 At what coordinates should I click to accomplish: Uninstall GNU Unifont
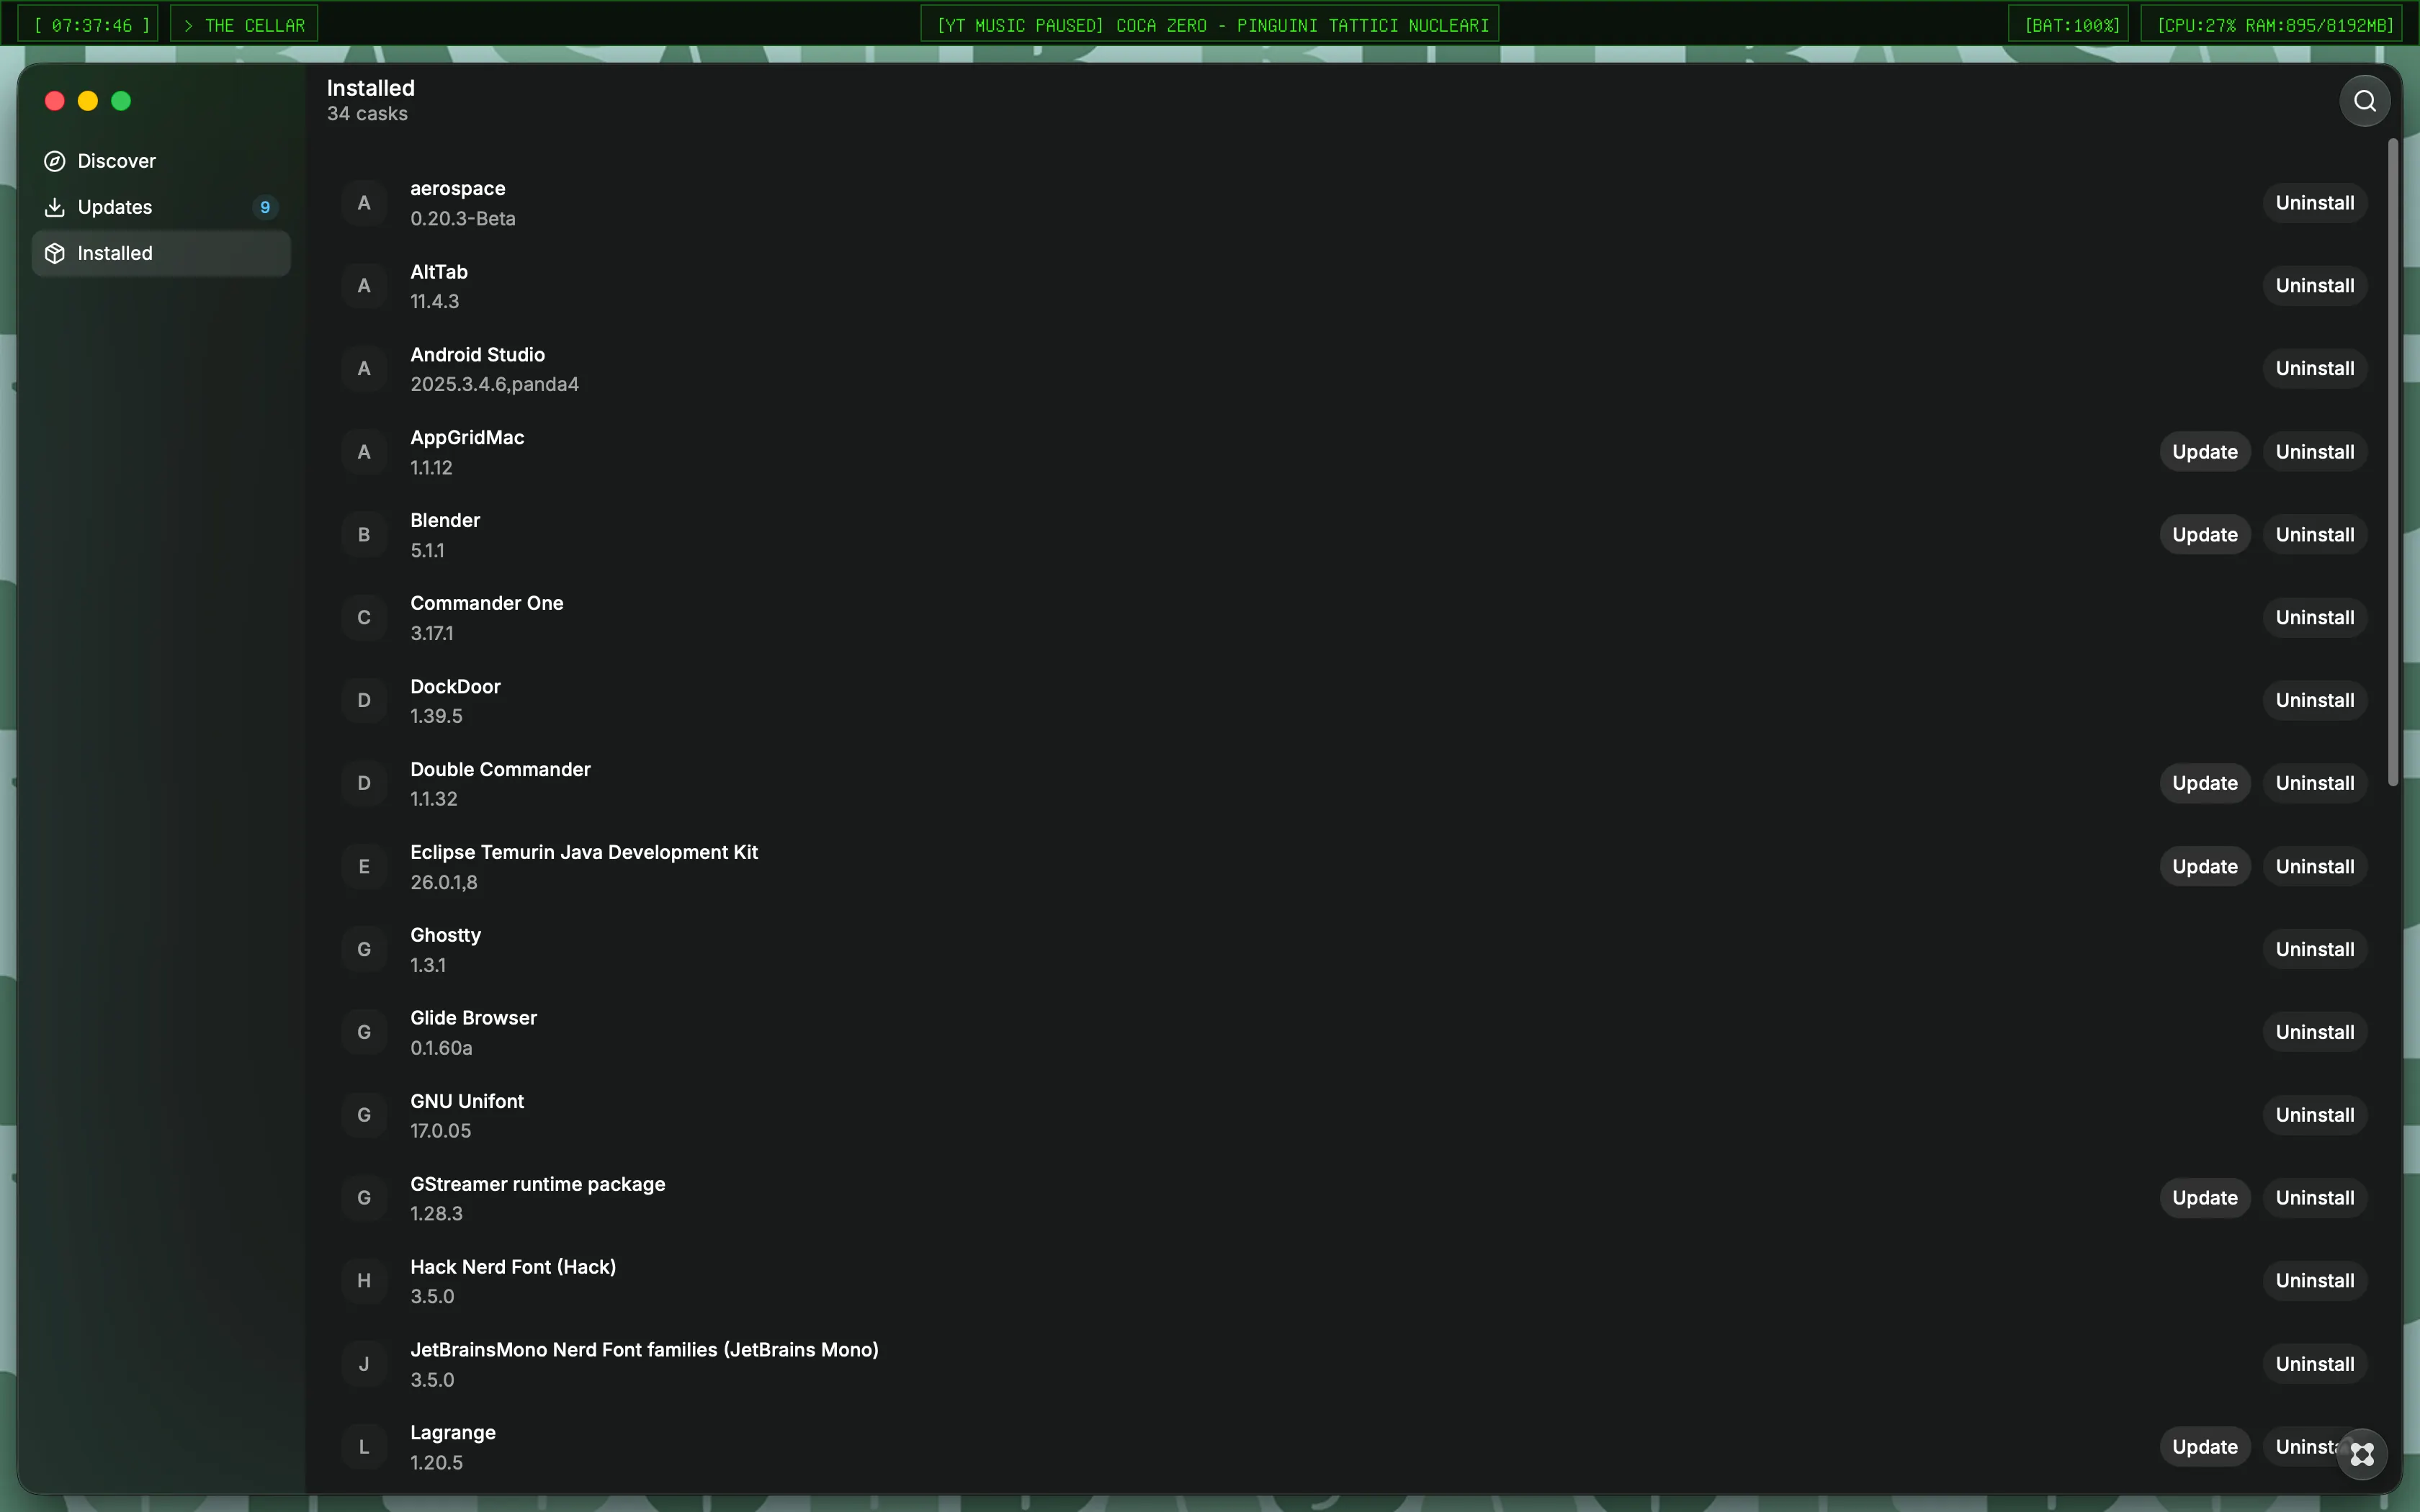[2314, 1115]
